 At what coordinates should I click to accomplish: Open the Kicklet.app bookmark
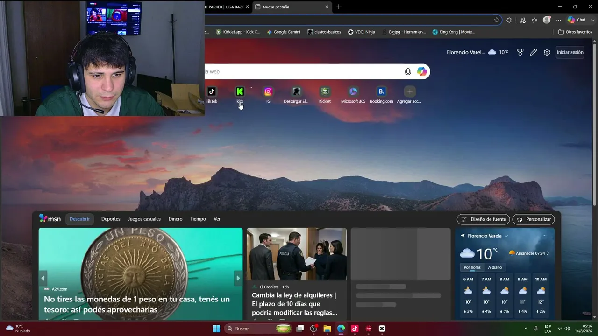click(x=238, y=32)
